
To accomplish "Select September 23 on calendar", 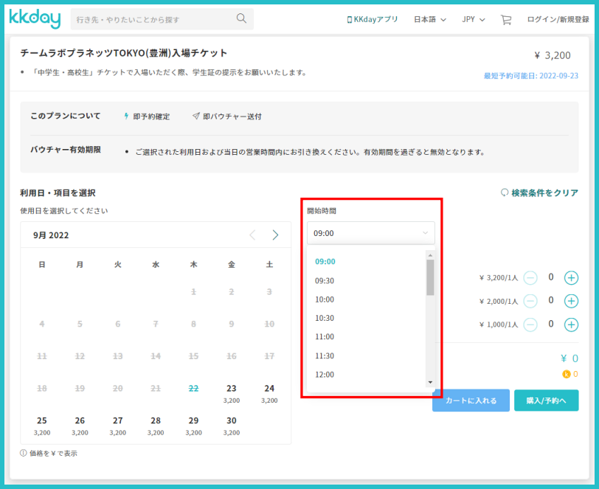I will click(x=232, y=394).
